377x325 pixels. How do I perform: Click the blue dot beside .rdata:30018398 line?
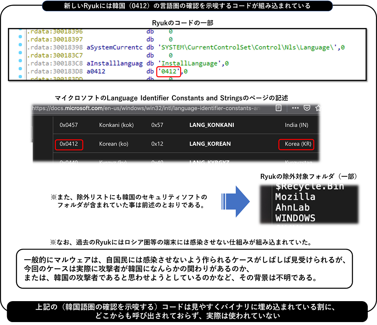tap(20, 45)
